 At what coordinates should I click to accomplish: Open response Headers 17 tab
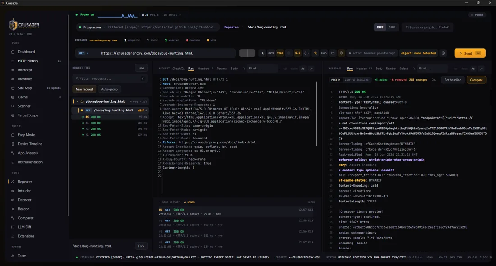pyautogui.click(x=364, y=69)
